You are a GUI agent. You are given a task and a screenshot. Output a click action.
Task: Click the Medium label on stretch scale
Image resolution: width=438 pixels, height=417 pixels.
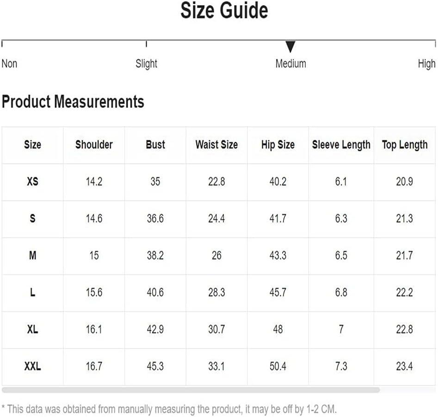(291, 64)
